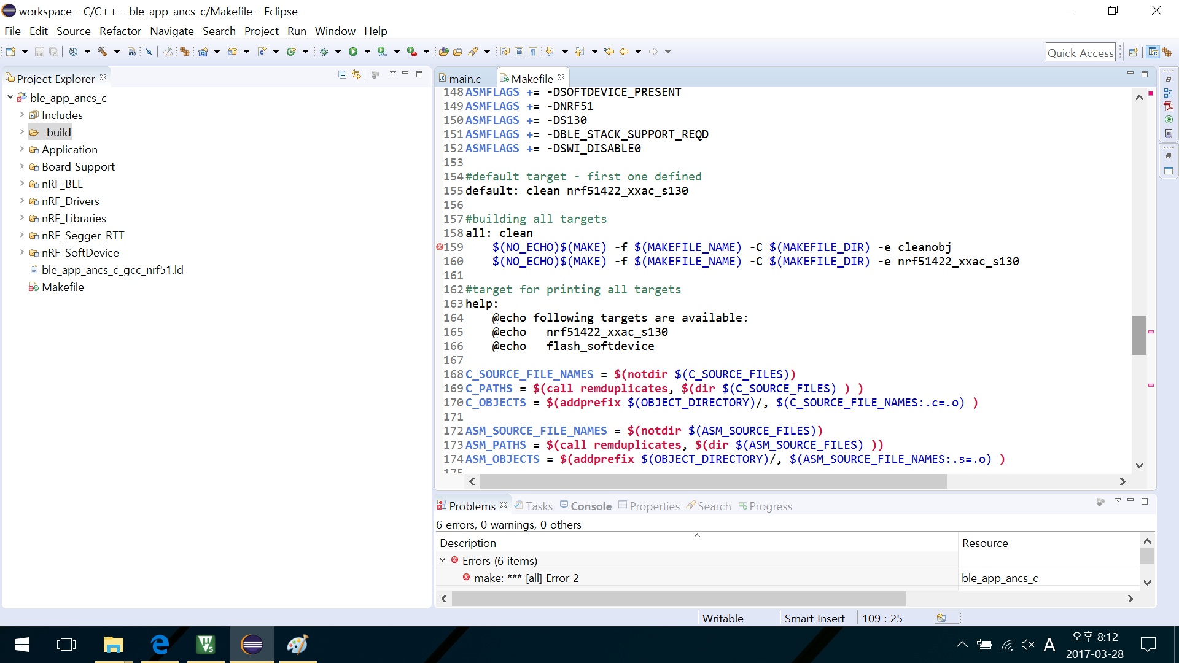Expand the Includes tree node

click(x=21, y=115)
